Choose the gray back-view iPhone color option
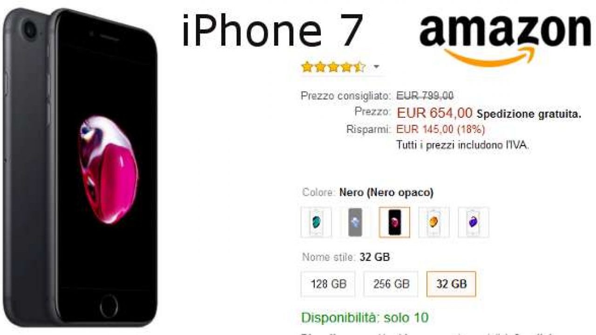The width and height of the screenshot is (596, 335). coord(355,222)
